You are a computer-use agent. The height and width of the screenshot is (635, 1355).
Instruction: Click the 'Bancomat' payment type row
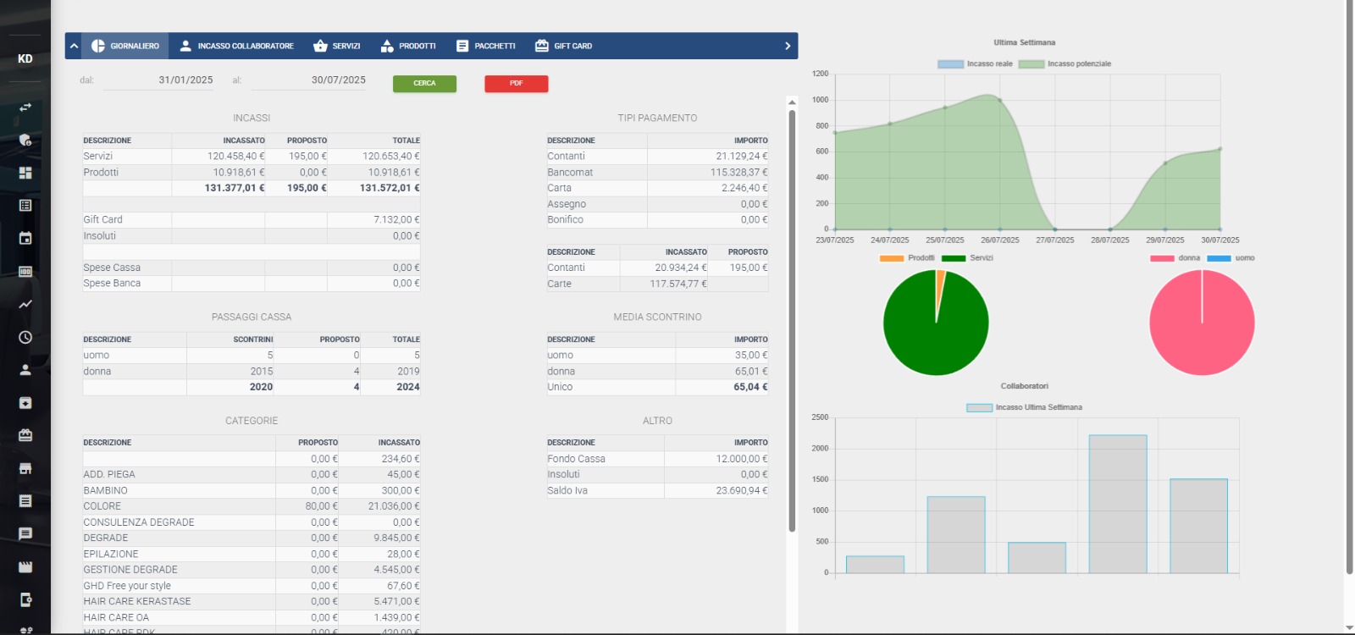(x=657, y=172)
